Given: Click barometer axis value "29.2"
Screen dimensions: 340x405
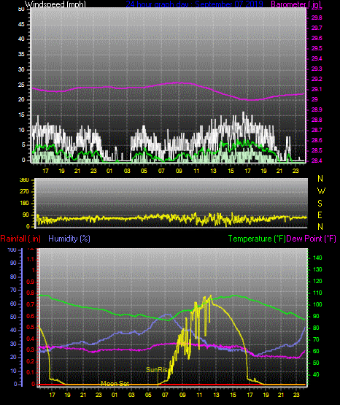Looking at the screenshot, I should coord(317,79).
